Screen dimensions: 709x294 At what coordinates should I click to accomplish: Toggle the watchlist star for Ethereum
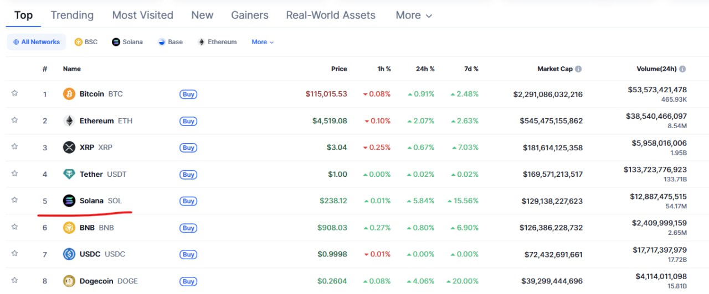[14, 120]
